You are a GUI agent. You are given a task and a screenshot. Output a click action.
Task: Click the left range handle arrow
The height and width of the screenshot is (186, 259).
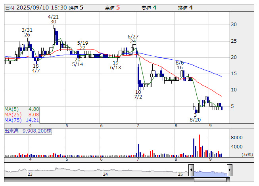coord(191,171)
